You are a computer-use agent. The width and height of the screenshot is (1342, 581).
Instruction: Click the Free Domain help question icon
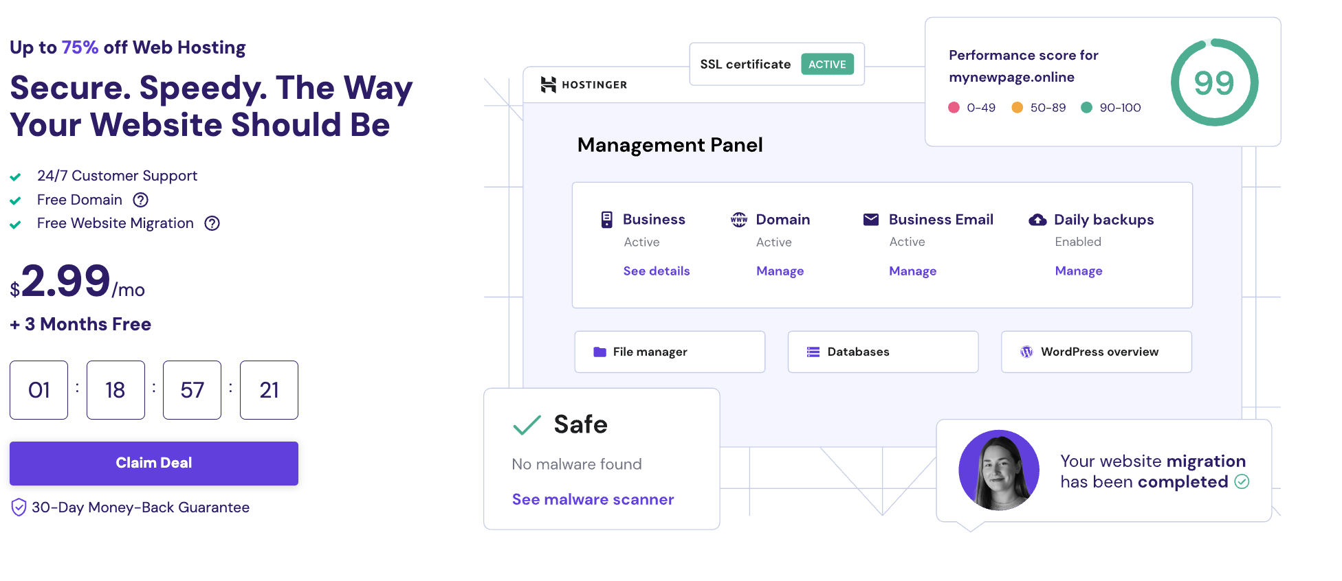140,200
